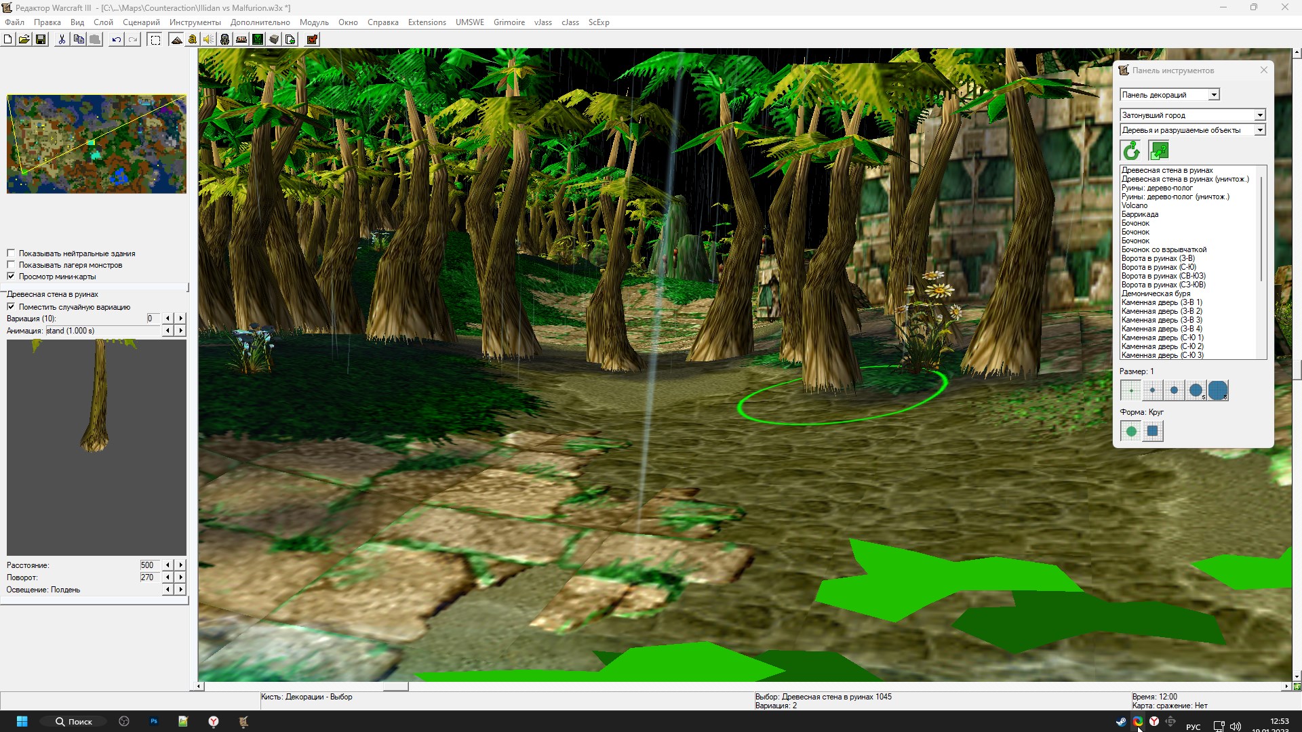Image resolution: width=1302 pixels, height=732 pixels.
Task: Click the Test Map icon
Action: point(312,39)
